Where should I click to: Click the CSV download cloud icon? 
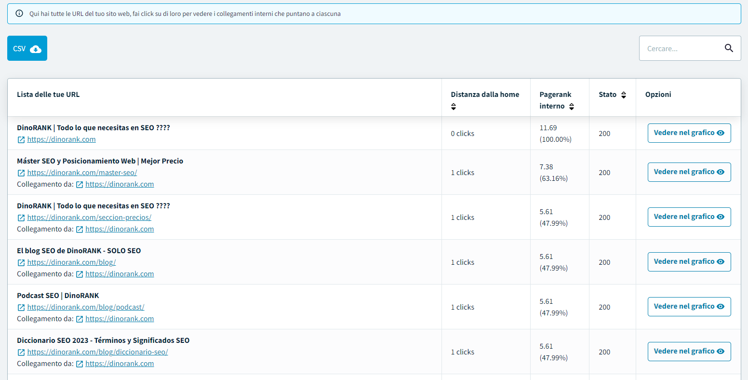(36, 49)
